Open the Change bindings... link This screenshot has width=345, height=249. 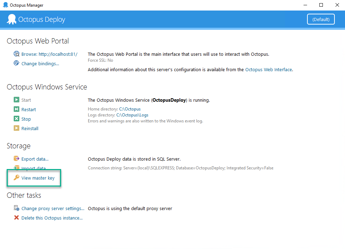click(x=40, y=64)
